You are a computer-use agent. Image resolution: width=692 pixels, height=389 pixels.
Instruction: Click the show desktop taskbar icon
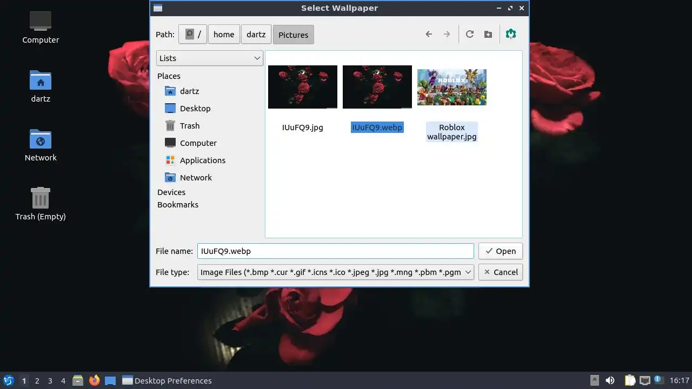click(x=110, y=380)
